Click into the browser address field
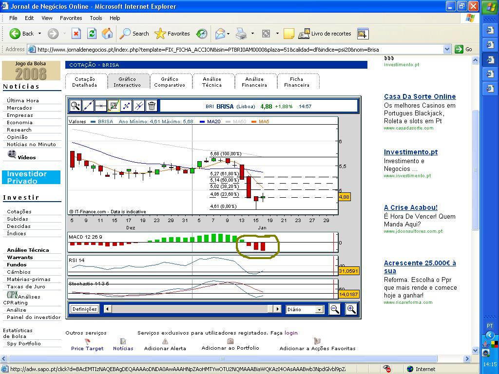The width and height of the screenshot is (499, 374). tap(239, 49)
